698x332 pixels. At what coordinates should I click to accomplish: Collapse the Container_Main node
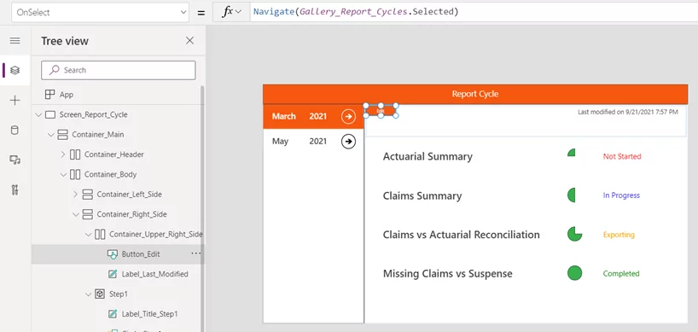50,135
